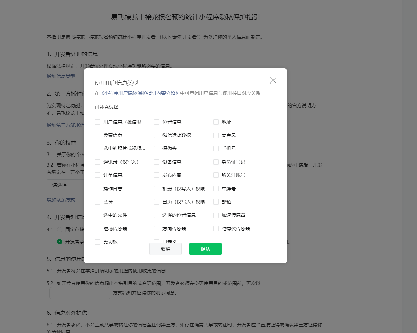417x333 pixels.
Task: Check the 蓝牙 checkbox
Action: [x=97, y=202]
